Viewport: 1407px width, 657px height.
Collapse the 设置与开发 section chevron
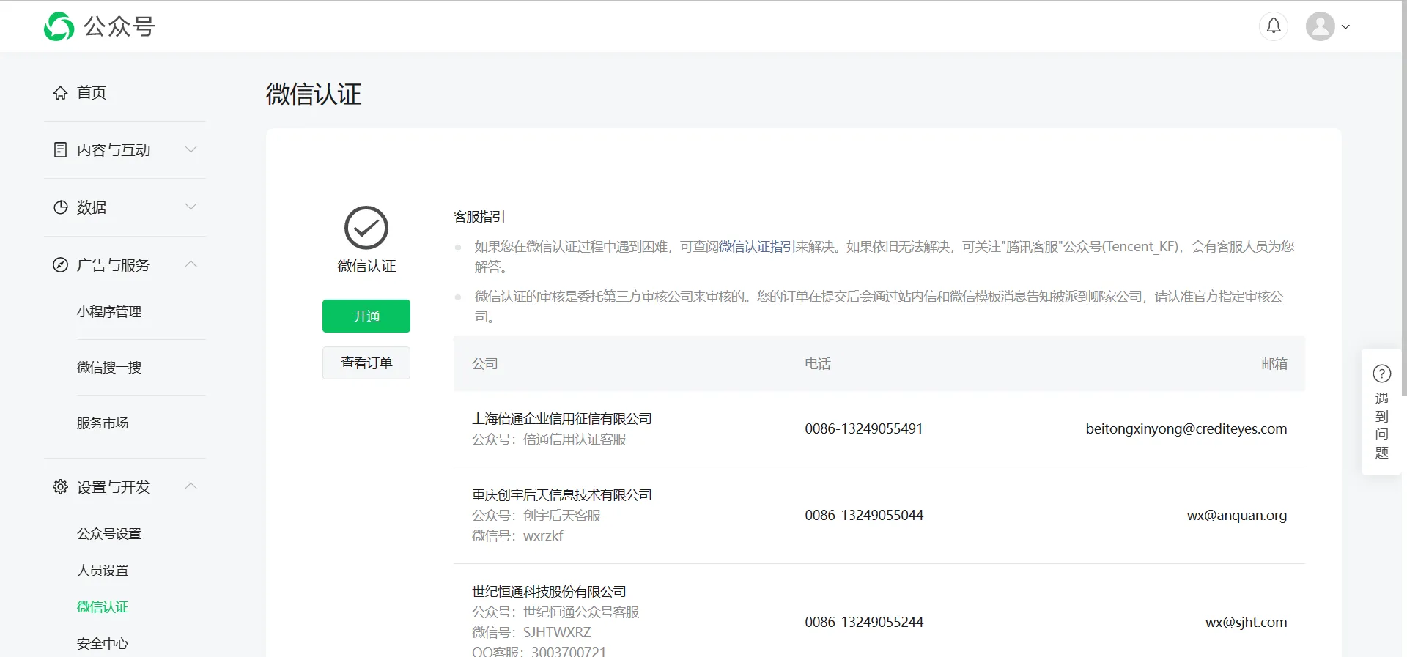(x=191, y=486)
